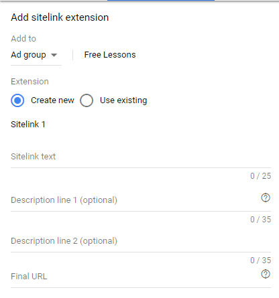Image resolution: width=279 pixels, height=298 pixels.
Task: Expand the arrow next to Ad group
Action: point(54,55)
